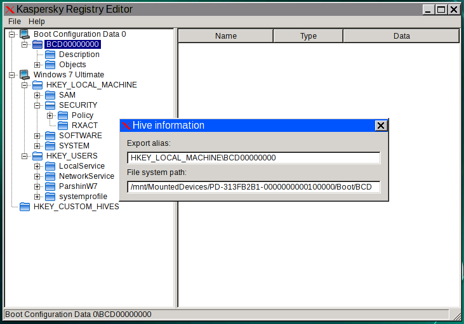Expand the Policy tree node

coord(50,115)
